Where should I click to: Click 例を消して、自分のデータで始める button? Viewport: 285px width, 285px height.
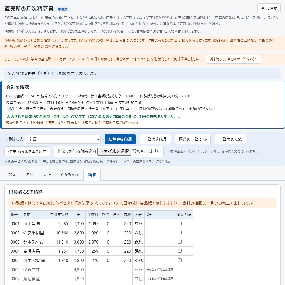coord(233,59)
